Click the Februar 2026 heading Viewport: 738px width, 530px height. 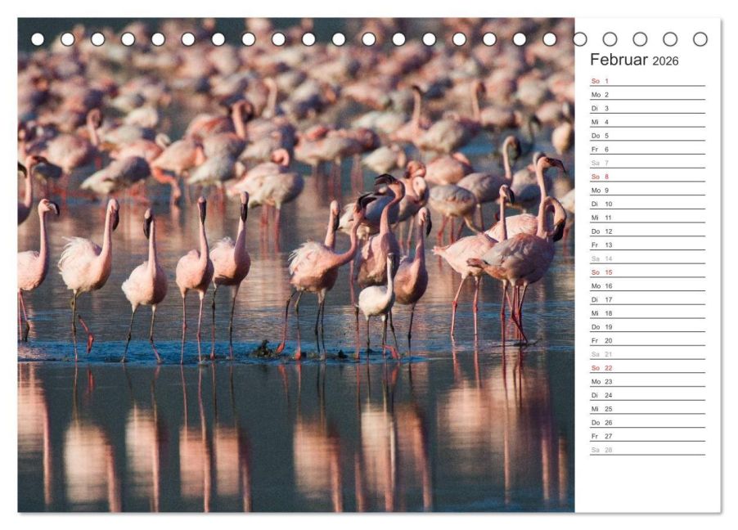click(x=634, y=60)
